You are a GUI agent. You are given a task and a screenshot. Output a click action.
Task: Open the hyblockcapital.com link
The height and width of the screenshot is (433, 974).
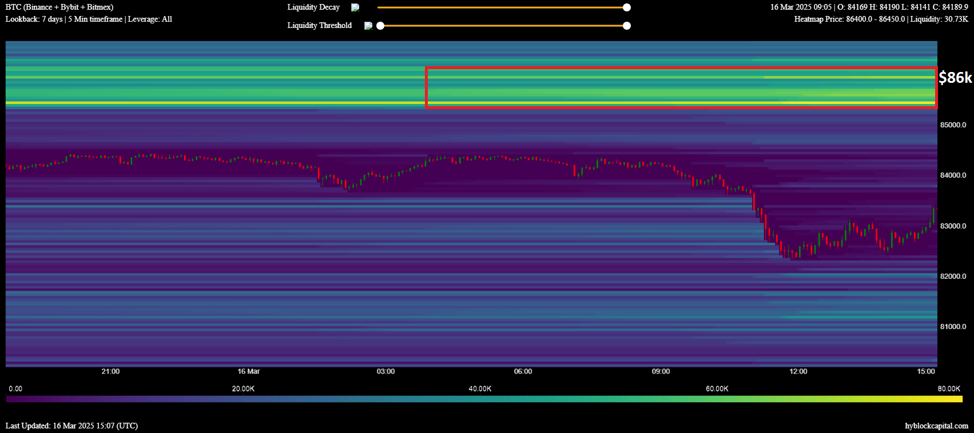(x=936, y=426)
